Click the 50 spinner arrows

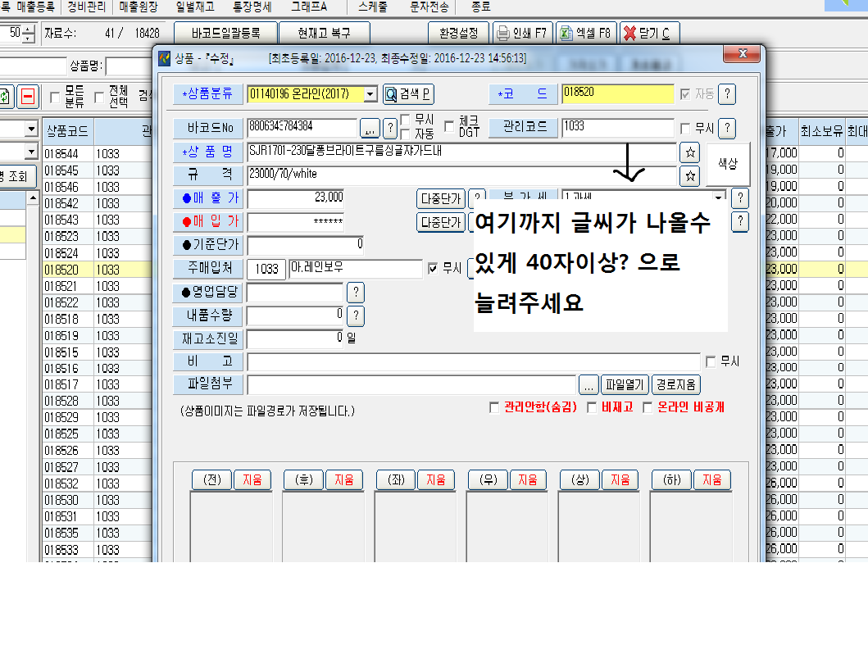(x=29, y=34)
